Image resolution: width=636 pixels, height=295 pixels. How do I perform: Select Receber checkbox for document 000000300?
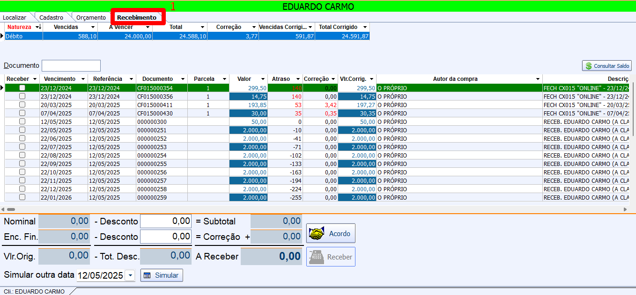(22, 122)
